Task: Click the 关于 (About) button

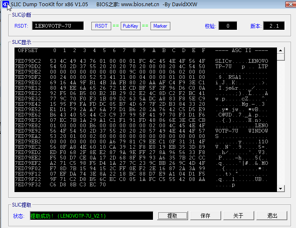Action: pos(239,216)
